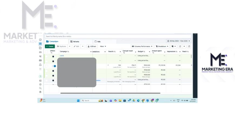Open the date range 30 Nov–1 Dec picker
Image resolution: width=235 pixels, height=123 pixels.
(179, 41)
